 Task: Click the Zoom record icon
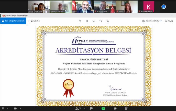pyautogui.click(x=115, y=109)
